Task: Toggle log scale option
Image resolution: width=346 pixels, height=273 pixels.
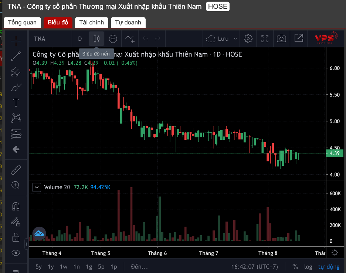Action: pos(308,267)
